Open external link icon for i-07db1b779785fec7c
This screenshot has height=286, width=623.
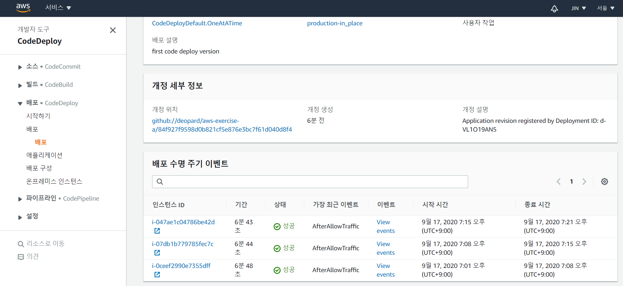(x=157, y=253)
